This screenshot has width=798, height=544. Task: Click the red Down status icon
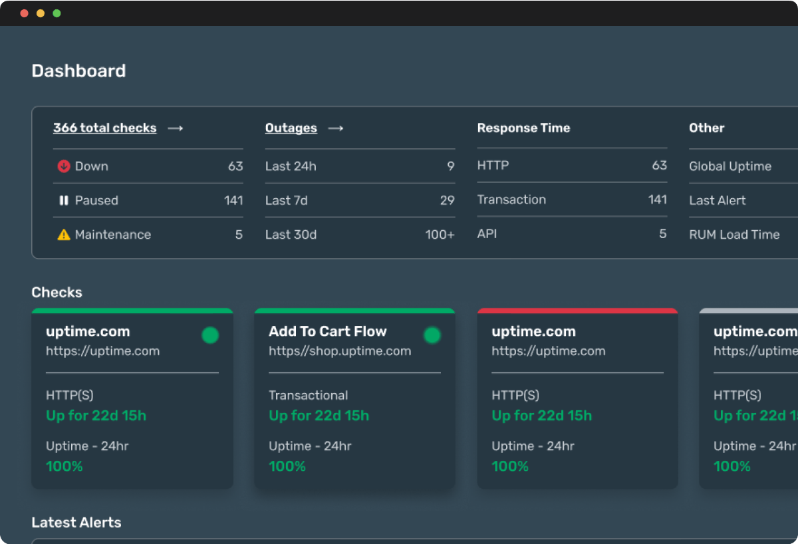(x=63, y=166)
